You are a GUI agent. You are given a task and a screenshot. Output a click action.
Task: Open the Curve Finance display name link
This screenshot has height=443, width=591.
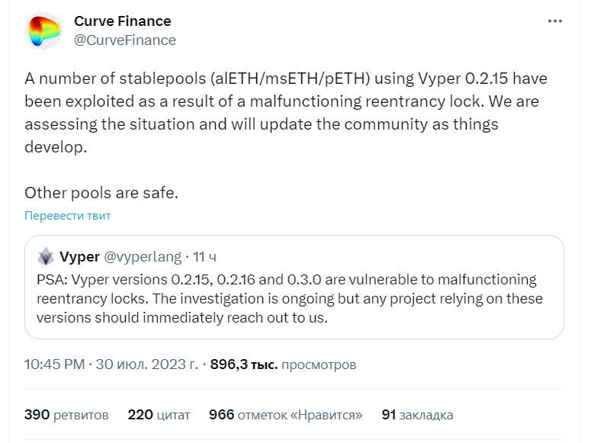[122, 21]
